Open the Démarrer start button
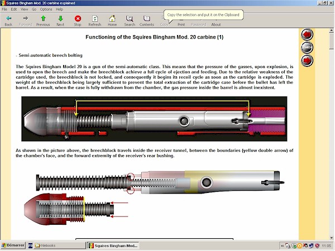The image size is (335, 251). pos(13,245)
